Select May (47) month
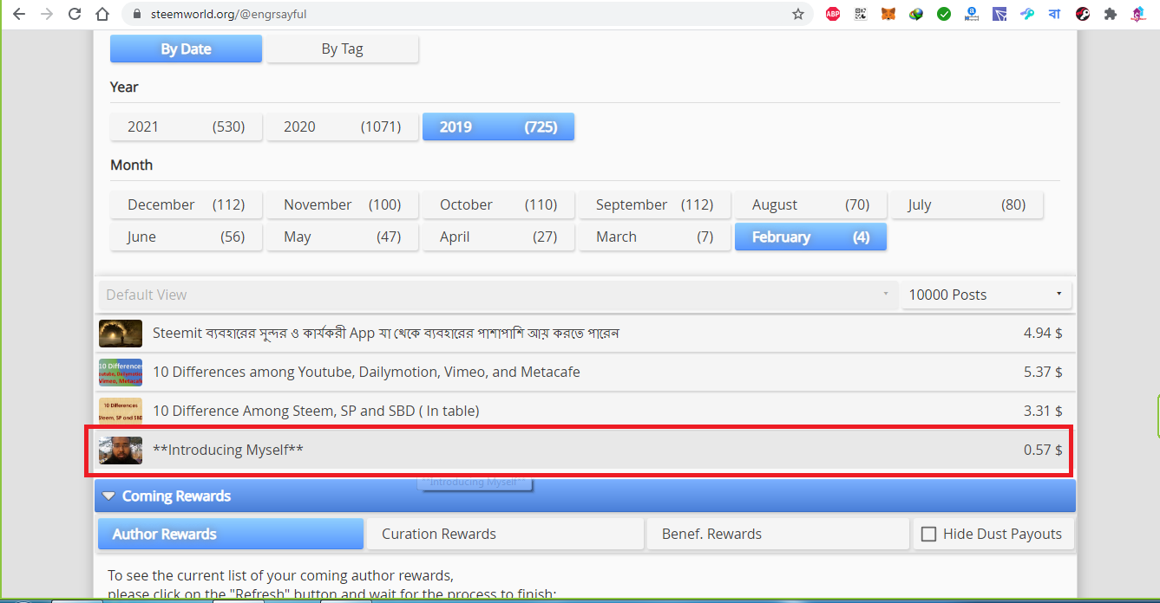The width and height of the screenshot is (1160, 603). pyautogui.click(x=342, y=237)
